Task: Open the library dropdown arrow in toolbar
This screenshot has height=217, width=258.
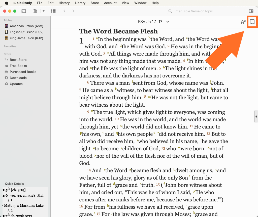Action: 44,11
